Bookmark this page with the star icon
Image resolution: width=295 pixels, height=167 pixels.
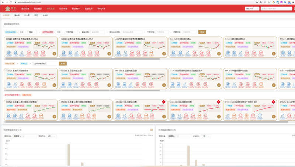(269, 2)
